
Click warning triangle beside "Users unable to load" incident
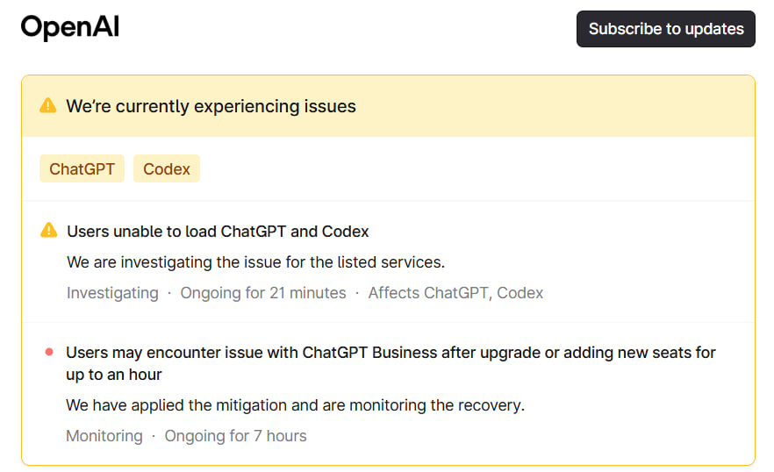coord(49,231)
